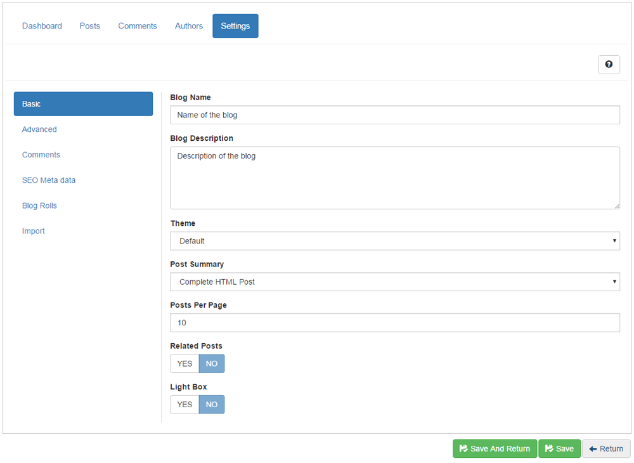Open the Import settings section
The image size is (634, 463).
[34, 231]
